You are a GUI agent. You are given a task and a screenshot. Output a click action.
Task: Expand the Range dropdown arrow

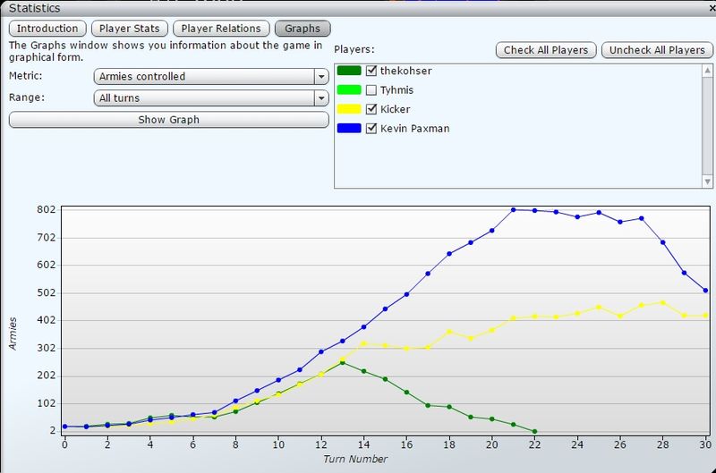(321, 98)
